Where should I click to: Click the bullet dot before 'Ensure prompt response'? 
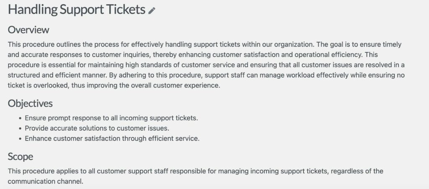21,118
